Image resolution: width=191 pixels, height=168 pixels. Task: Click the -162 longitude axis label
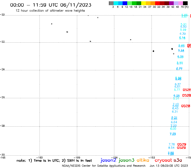coord(39,157)
